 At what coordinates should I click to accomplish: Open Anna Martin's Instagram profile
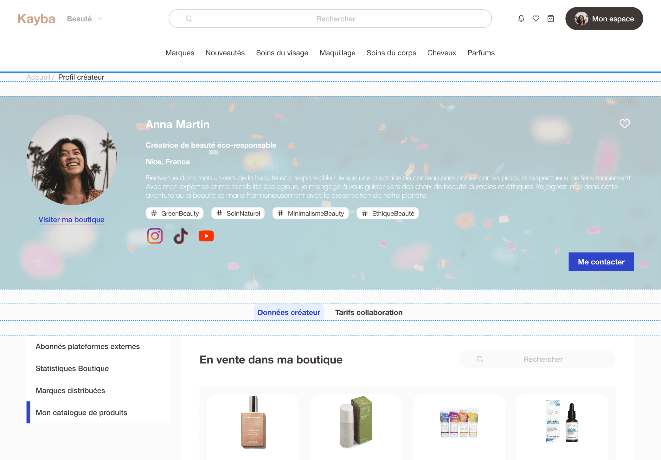[155, 235]
